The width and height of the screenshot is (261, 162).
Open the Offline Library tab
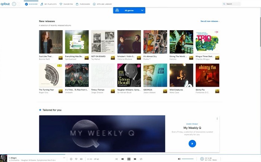103,4
